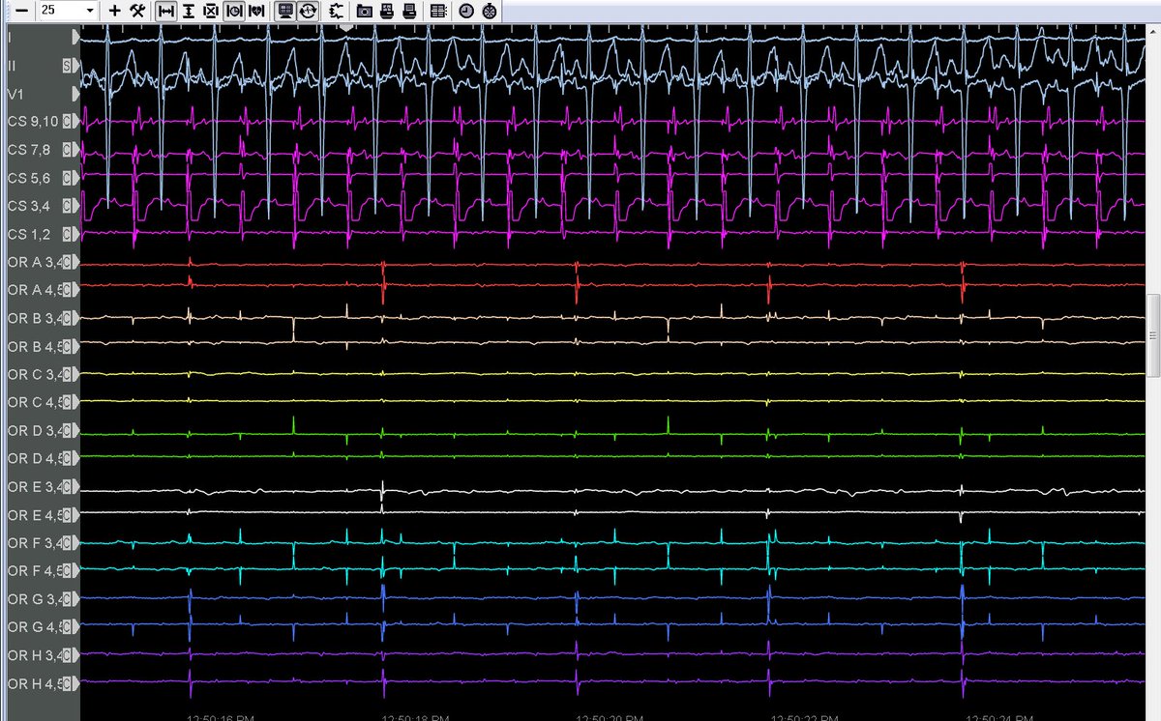
Task: Select the channel label V1
Action: pyautogui.click(x=15, y=94)
